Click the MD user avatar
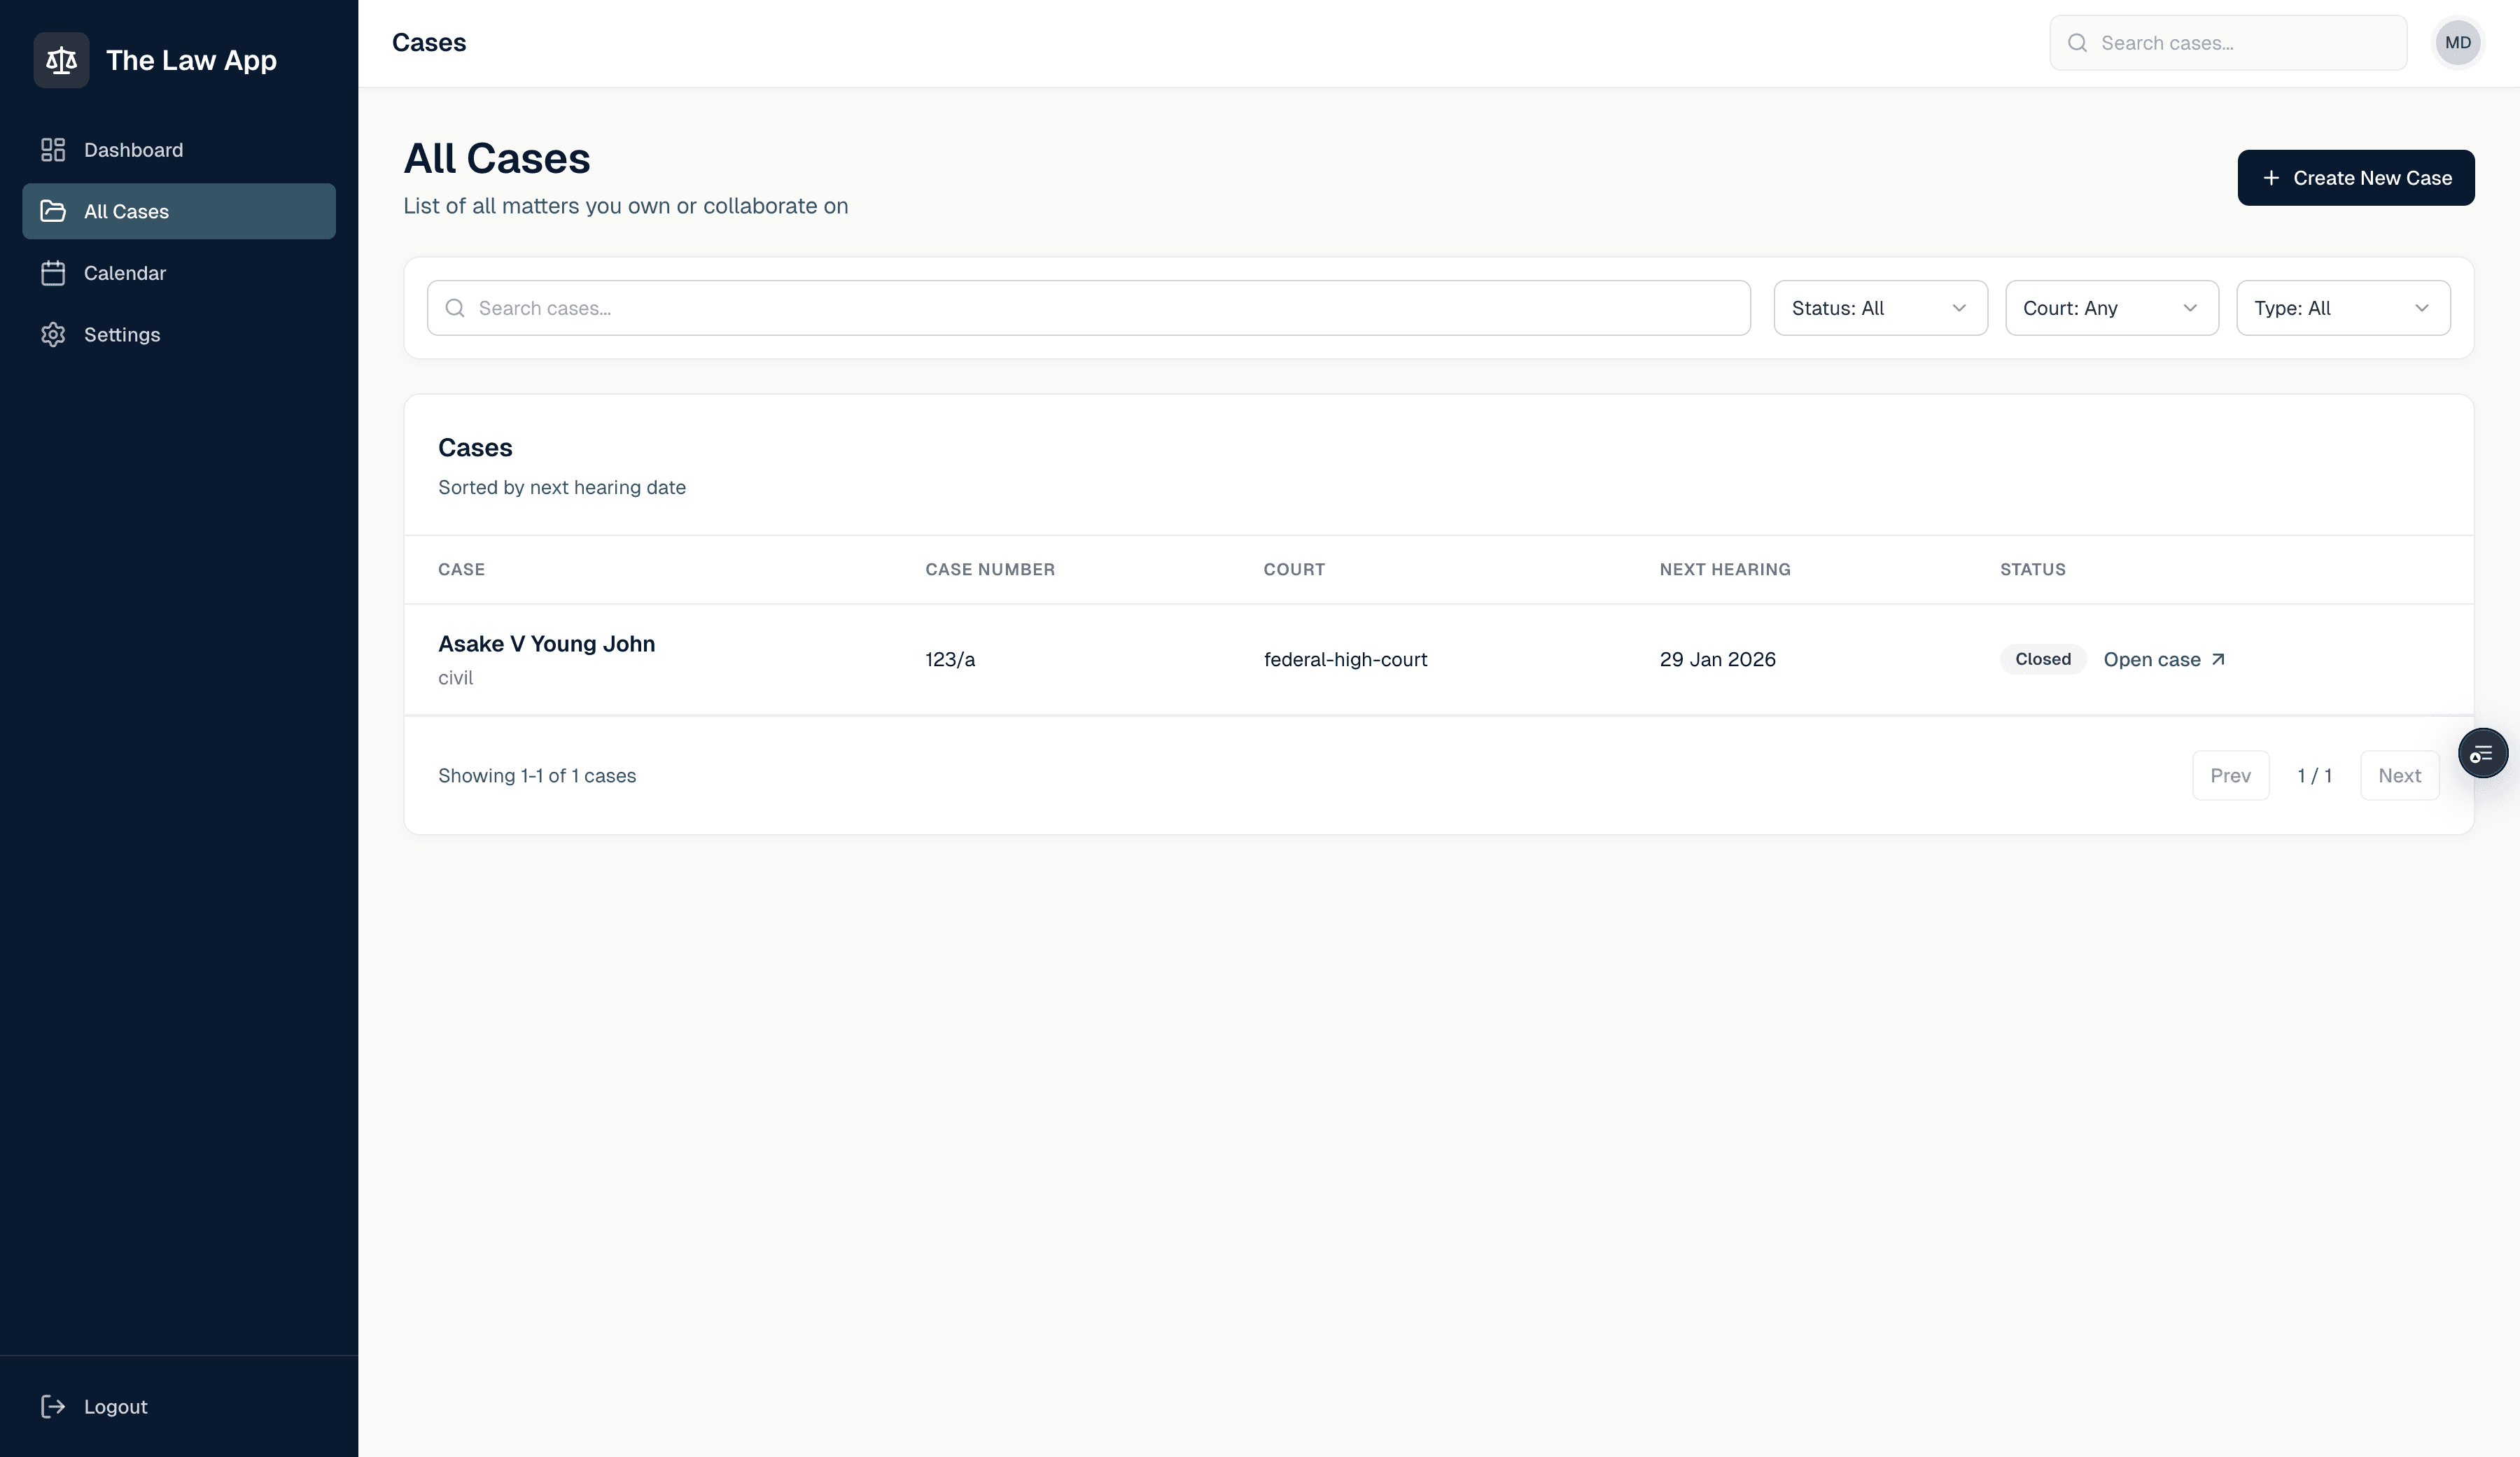Screen dimensions: 2520x1457 2457,43
